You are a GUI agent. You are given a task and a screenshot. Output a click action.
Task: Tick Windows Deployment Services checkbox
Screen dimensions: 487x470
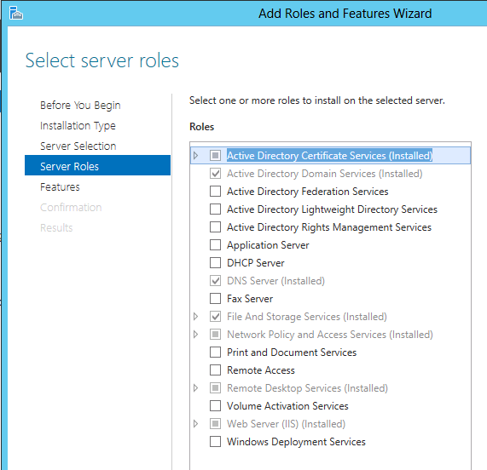click(215, 442)
